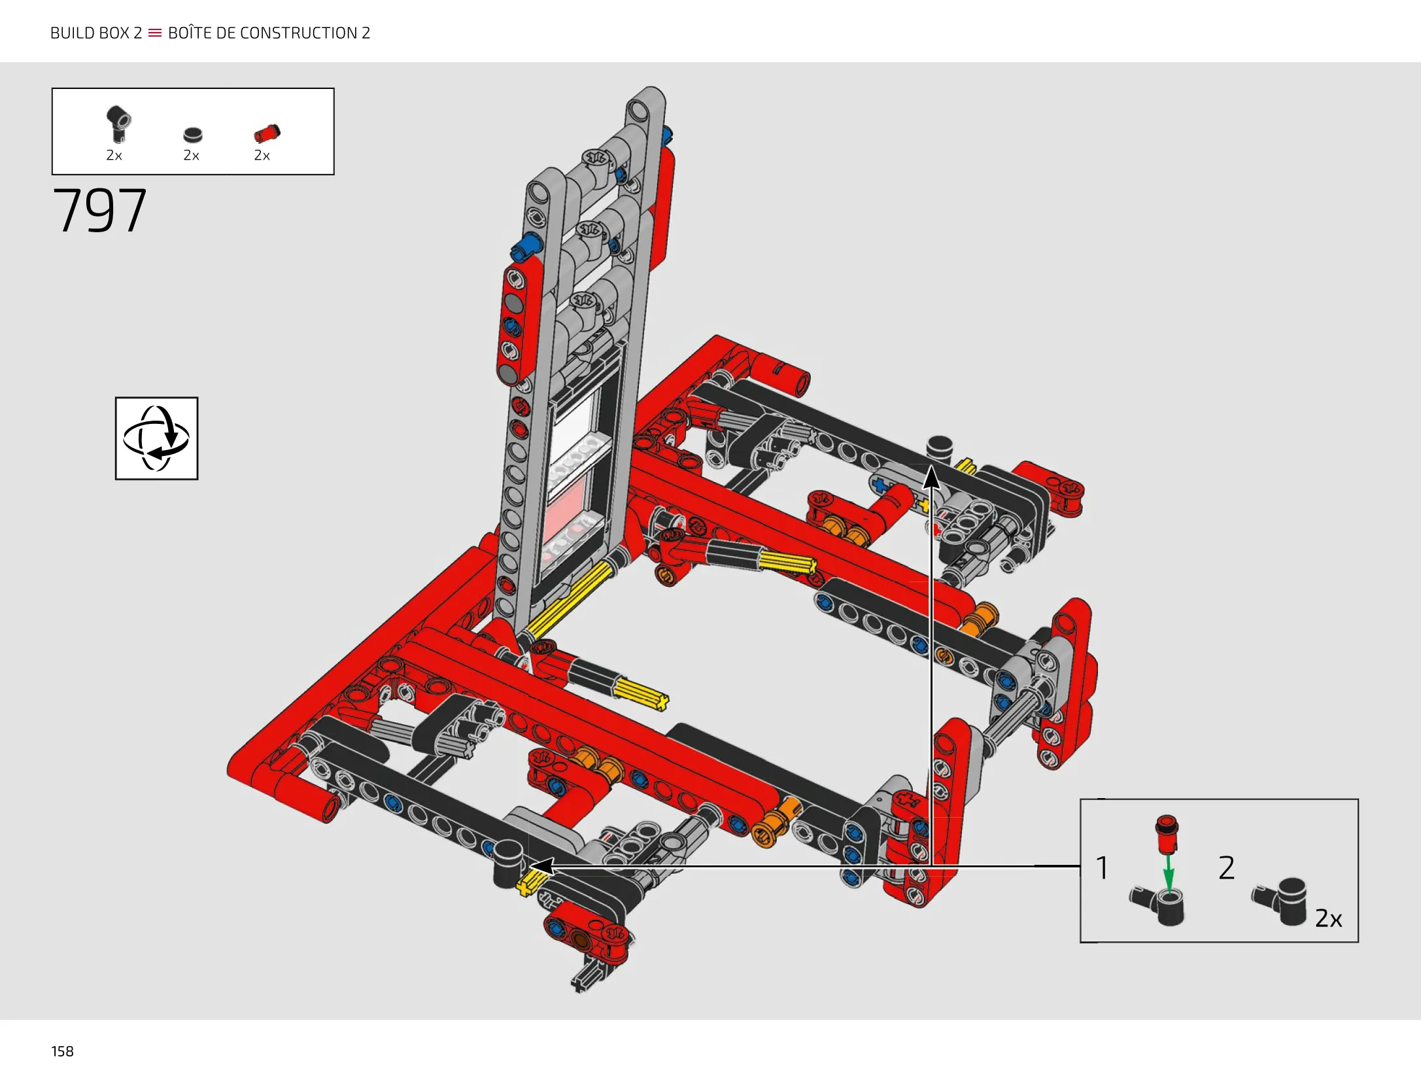The width and height of the screenshot is (1421, 1082).
Task: Click the sub-step number 1 label
Action: click(1102, 868)
